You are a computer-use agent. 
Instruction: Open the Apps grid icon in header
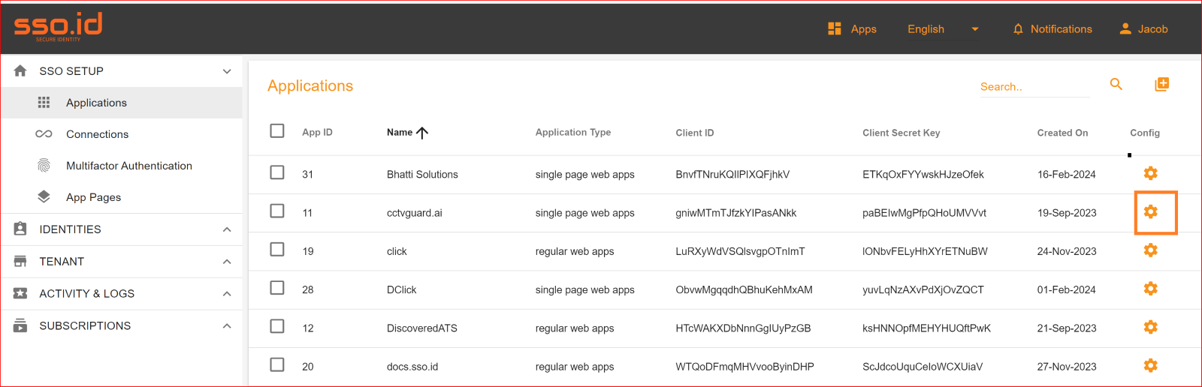(x=834, y=28)
